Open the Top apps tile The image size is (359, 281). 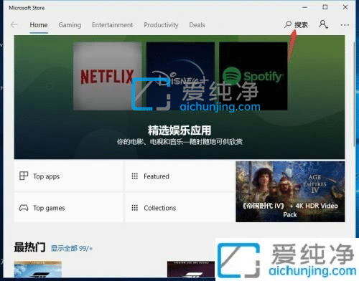(x=69, y=176)
